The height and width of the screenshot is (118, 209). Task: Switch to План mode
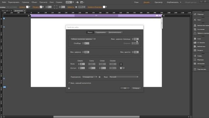click(x=136, y=2)
